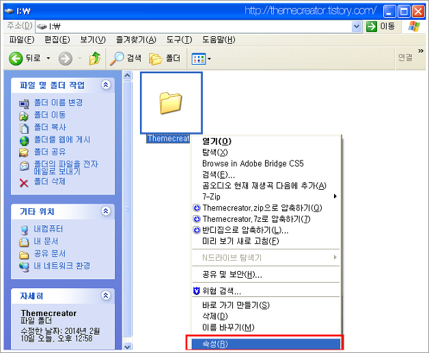This screenshot has width=429, height=353.
Task: Click 연결 links toolbar label
Action: 405,57
